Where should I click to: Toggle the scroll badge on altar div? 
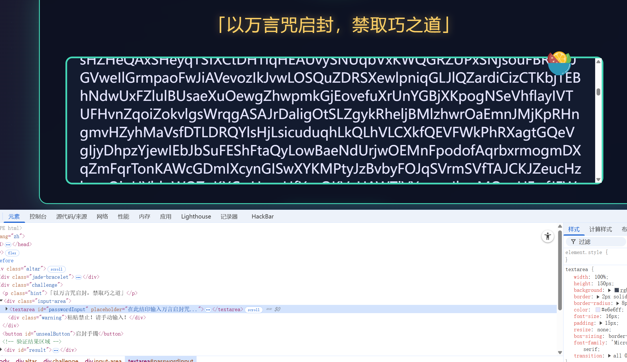pos(56,269)
